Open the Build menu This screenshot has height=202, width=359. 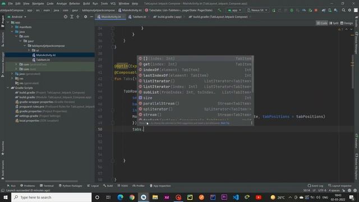[86, 3]
